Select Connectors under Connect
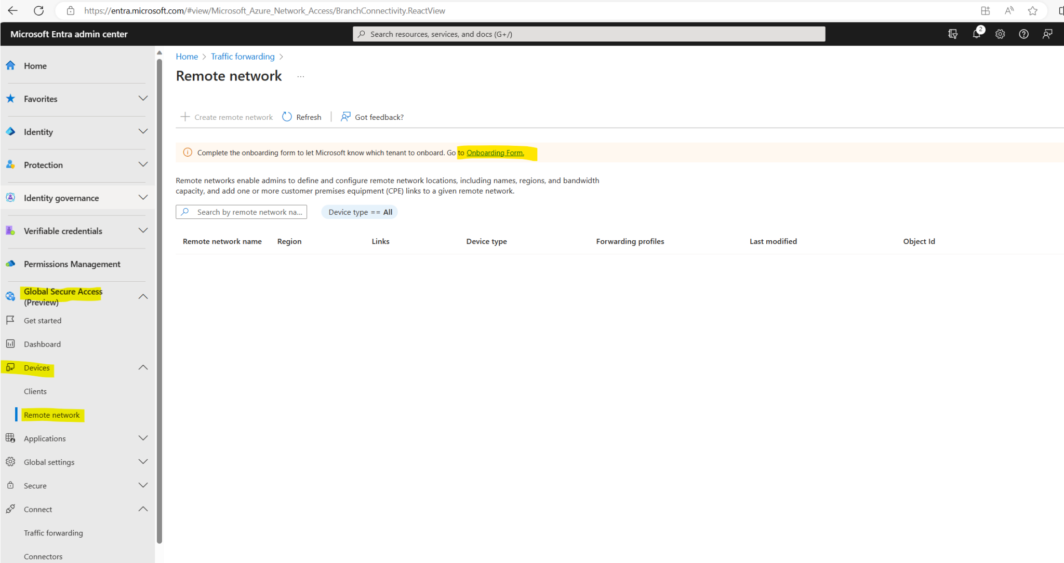 [x=43, y=556]
